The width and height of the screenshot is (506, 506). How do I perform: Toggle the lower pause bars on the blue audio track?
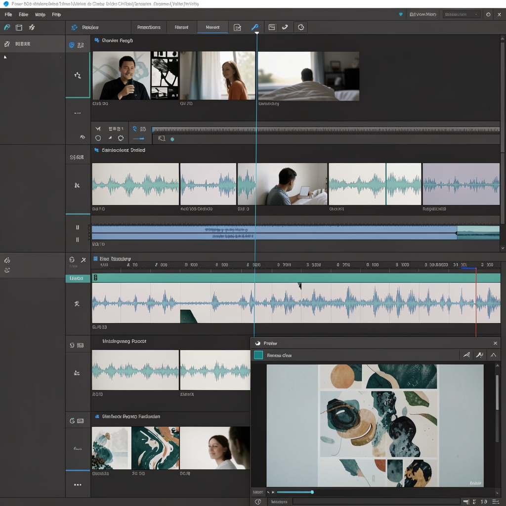[x=78, y=240]
